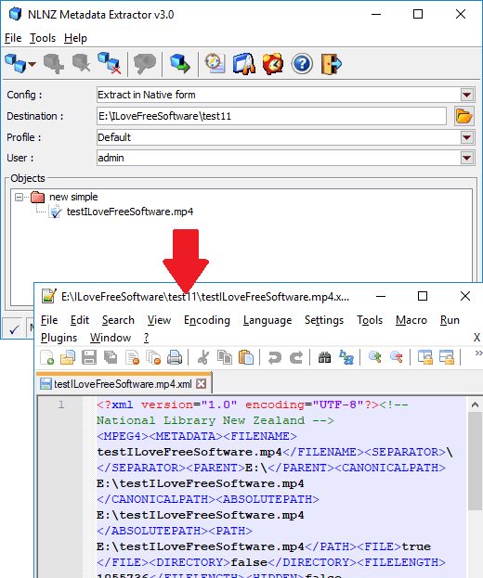Open the compass document icon in NLNZ toolbar
This screenshot has width=483, height=578.
point(215,64)
